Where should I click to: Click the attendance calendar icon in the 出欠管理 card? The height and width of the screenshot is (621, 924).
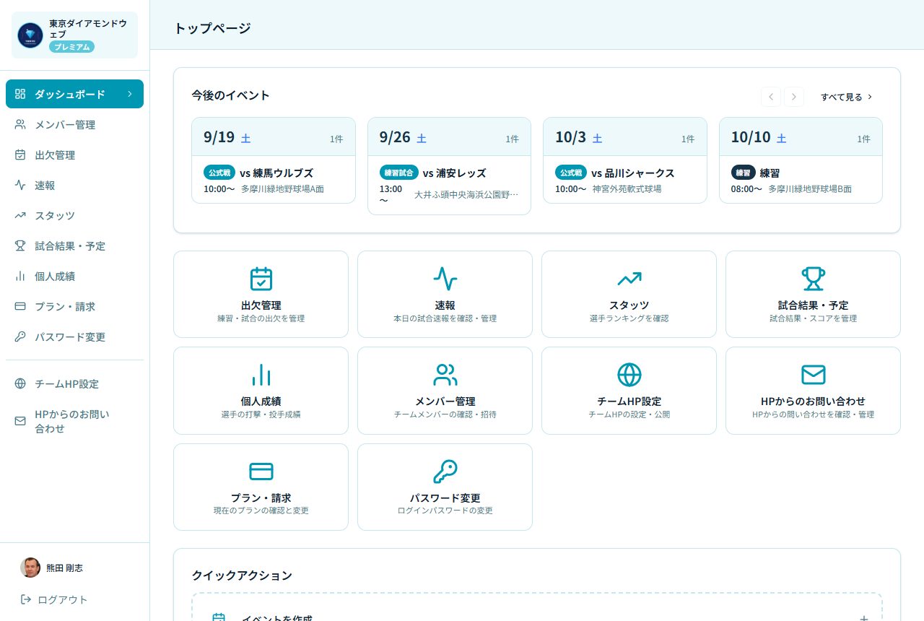click(x=261, y=279)
